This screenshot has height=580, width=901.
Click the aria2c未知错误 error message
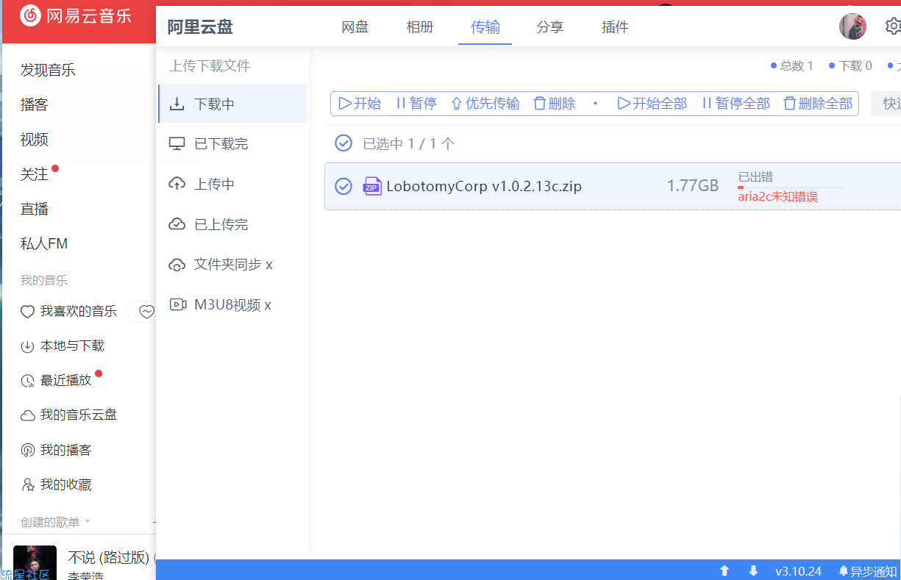point(778,197)
